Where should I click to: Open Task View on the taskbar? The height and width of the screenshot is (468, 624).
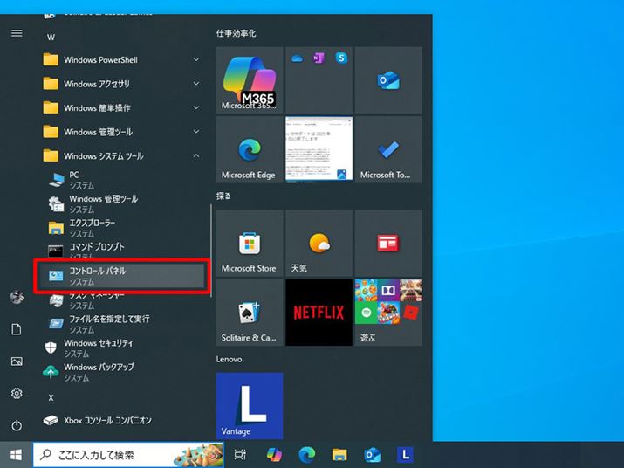coord(240,454)
